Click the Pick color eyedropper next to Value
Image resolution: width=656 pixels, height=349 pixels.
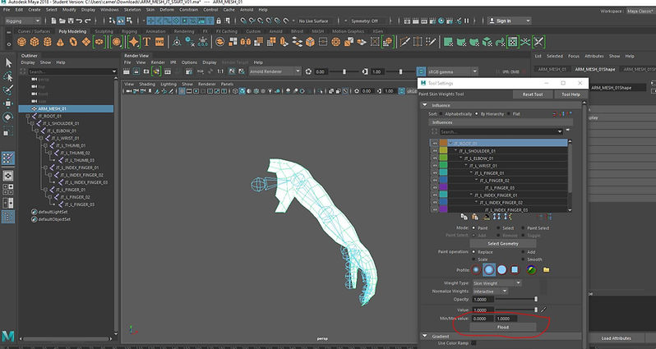click(543, 310)
